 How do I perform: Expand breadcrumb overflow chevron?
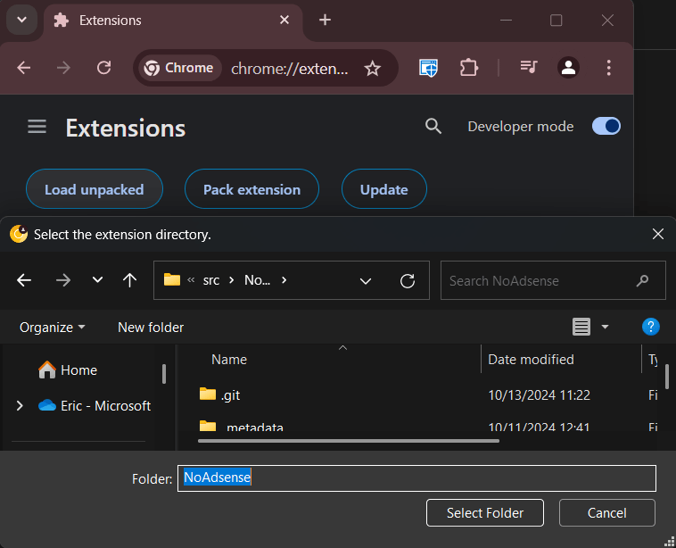[x=191, y=280]
